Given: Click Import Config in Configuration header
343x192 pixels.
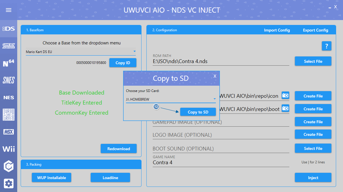Looking at the screenshot, I should click(277, 30).
